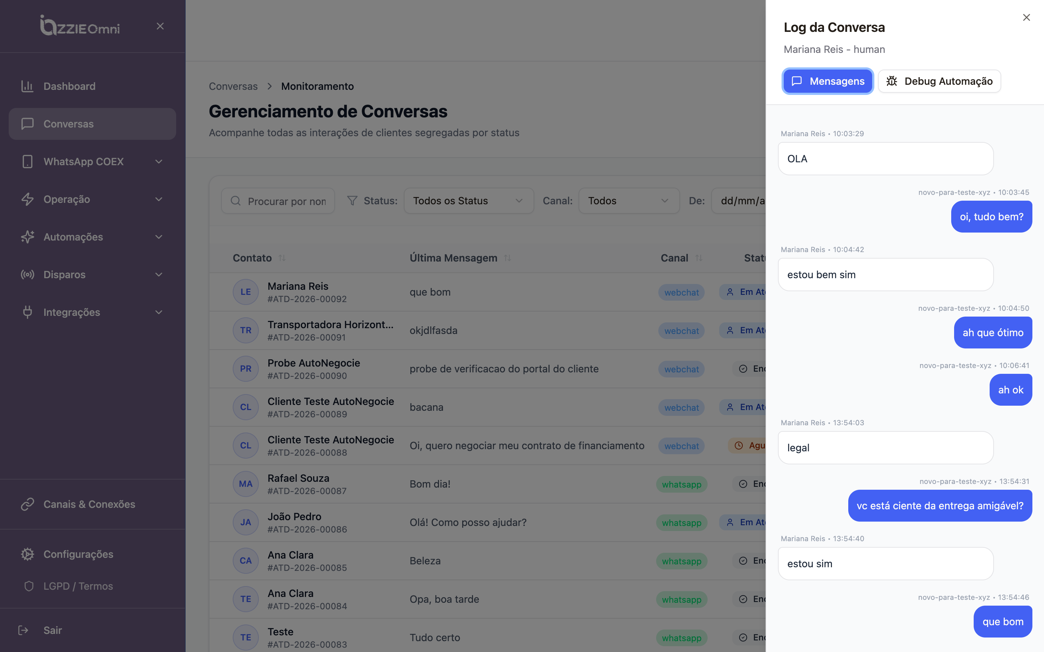Expand the Automações submenu chevron
Screen dimensions: 1044x652
[x=159, y=237]
